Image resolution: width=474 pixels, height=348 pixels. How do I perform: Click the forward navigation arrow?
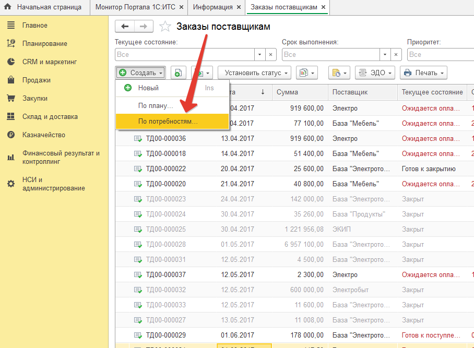tap(144, 27)
